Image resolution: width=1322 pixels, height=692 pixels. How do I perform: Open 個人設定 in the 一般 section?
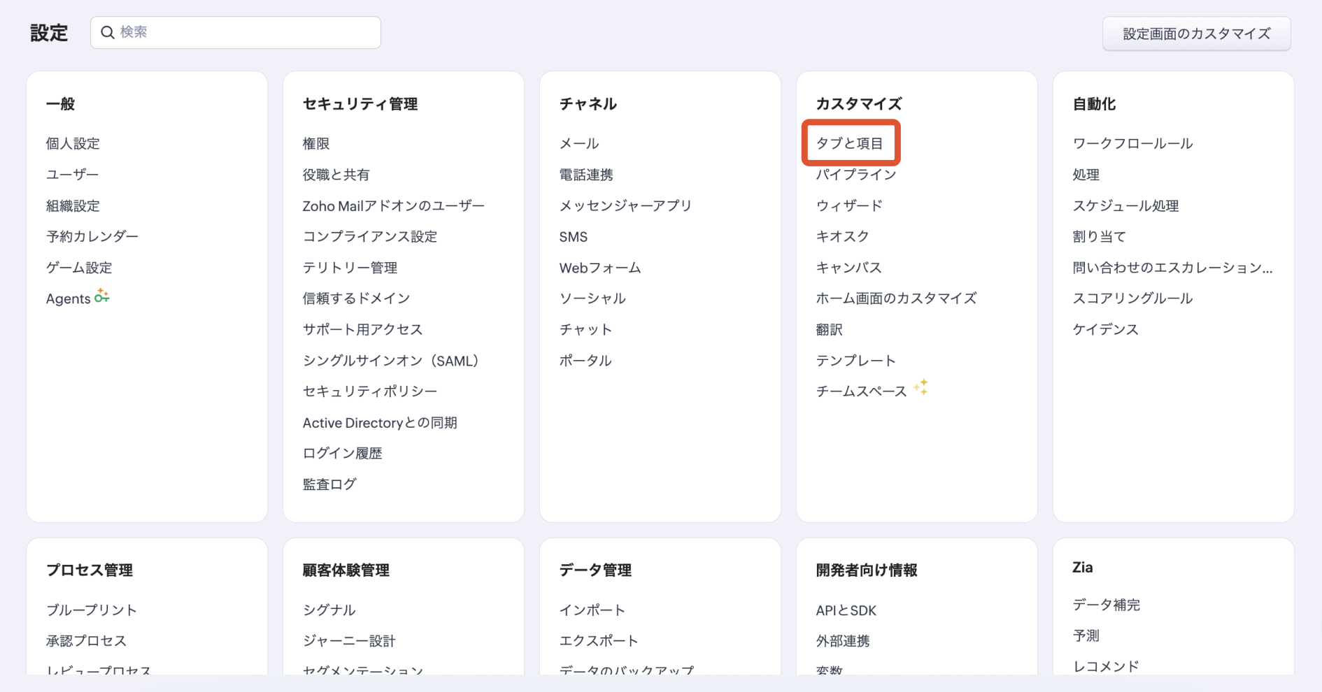(73, 143)
